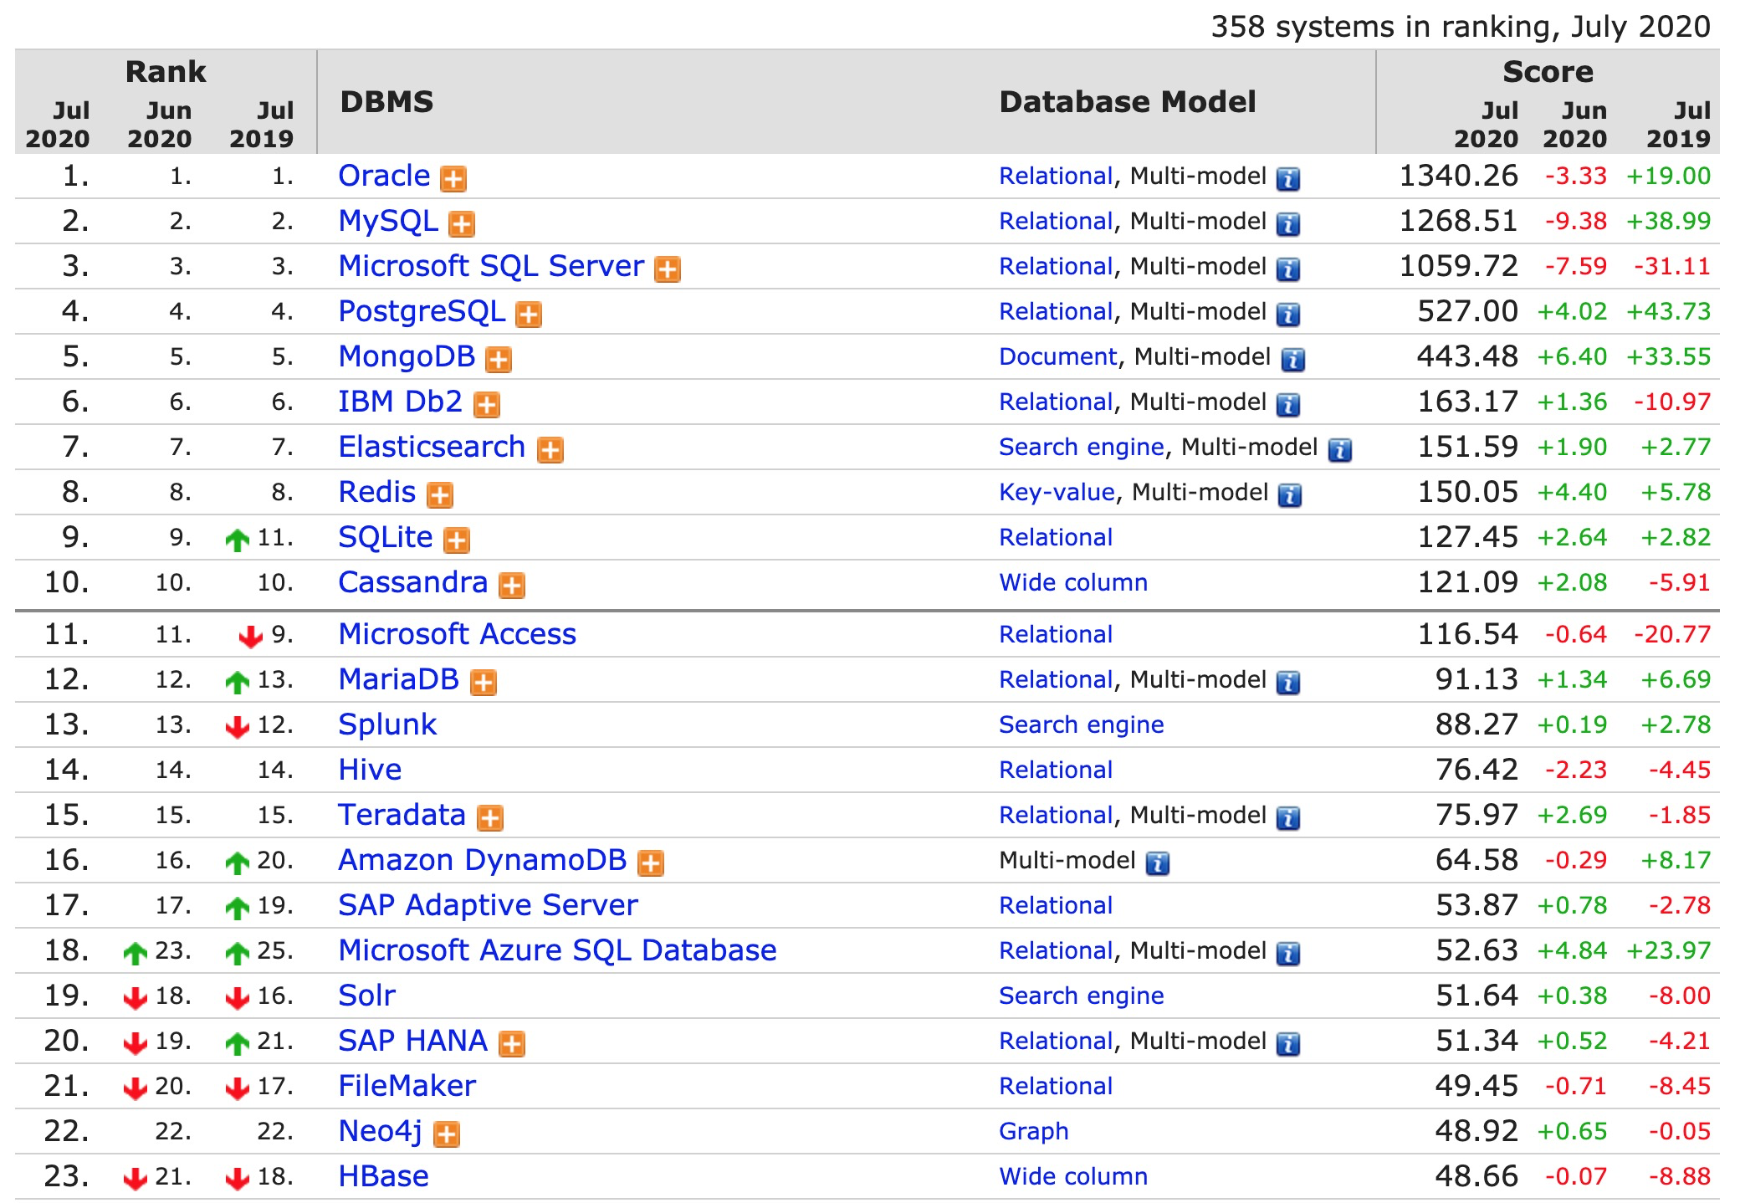Open the Splunk link
Image resolution: width=1740 pixels, height=1203 pixels.
[387, 724]
